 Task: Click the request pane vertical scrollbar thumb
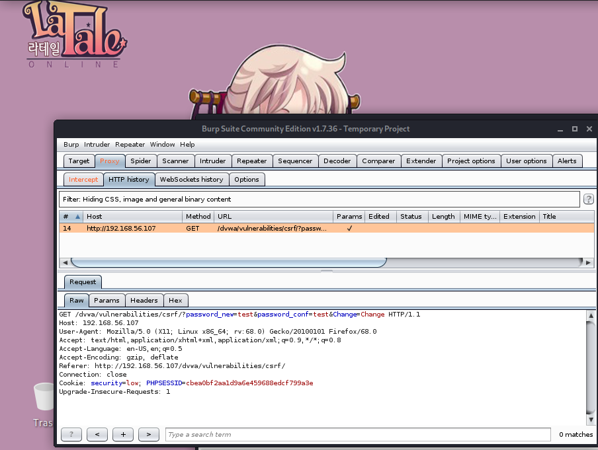pos(591,367)
